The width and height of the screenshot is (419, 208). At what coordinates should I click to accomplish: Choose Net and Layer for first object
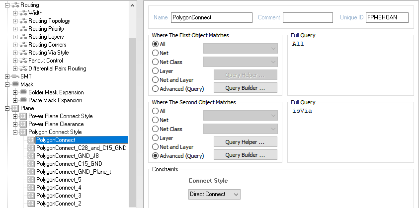pos(156,80)
